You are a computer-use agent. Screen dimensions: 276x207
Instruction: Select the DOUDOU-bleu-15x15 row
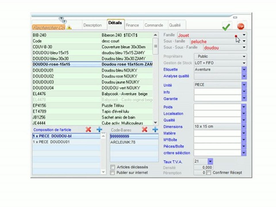(93, 53)
